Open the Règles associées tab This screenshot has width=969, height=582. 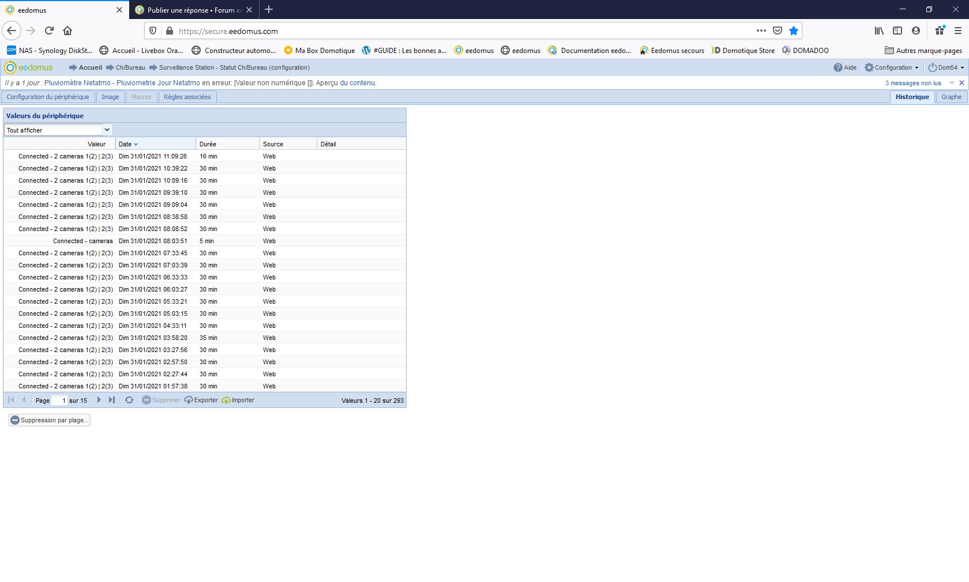pyautogui.click(x=187, y=97)
